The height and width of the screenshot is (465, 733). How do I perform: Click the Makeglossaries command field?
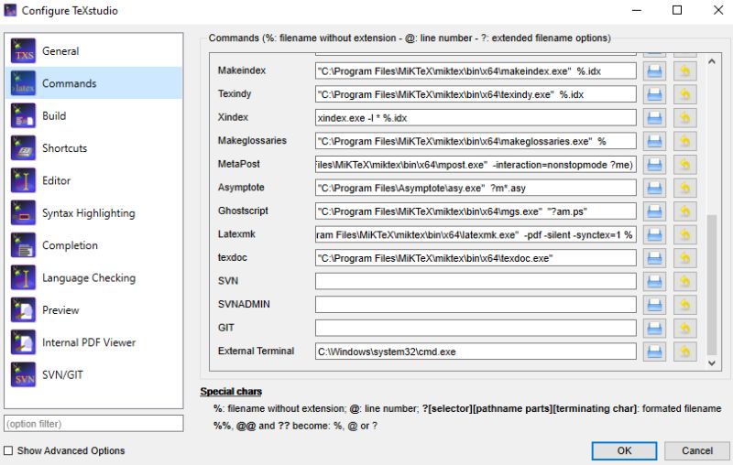[x=476, y=141]
